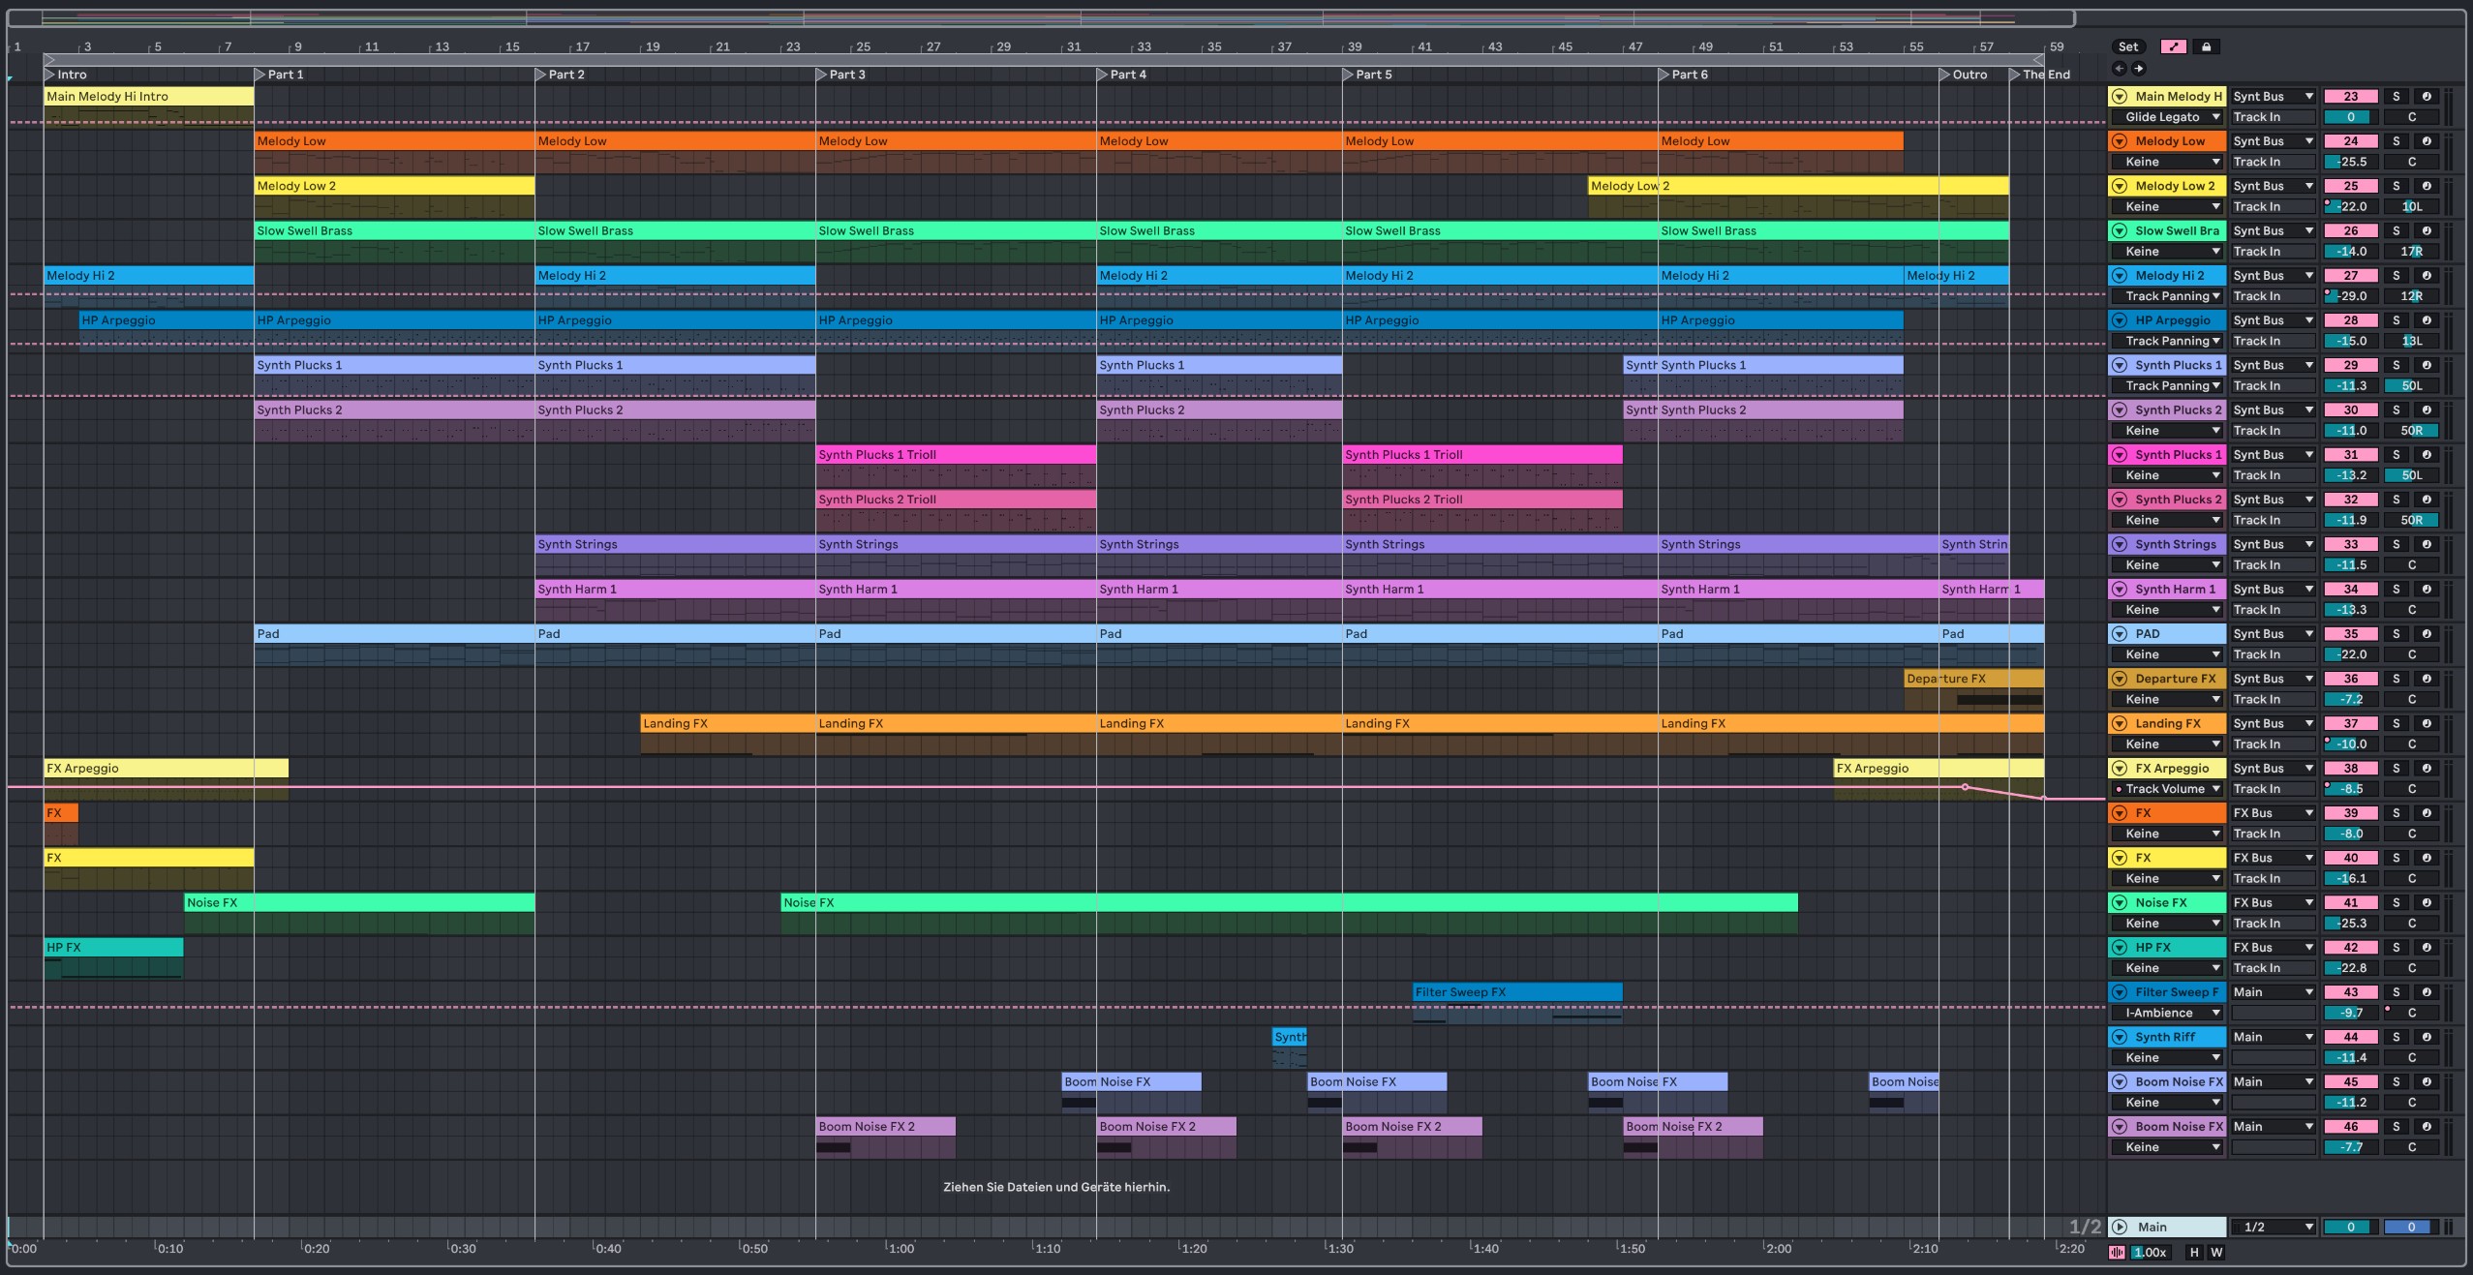The width and height of the screenshot is (2473, 1275).
Task: Select the Filter Sweep FX clip
Action: coord(1516,992)
